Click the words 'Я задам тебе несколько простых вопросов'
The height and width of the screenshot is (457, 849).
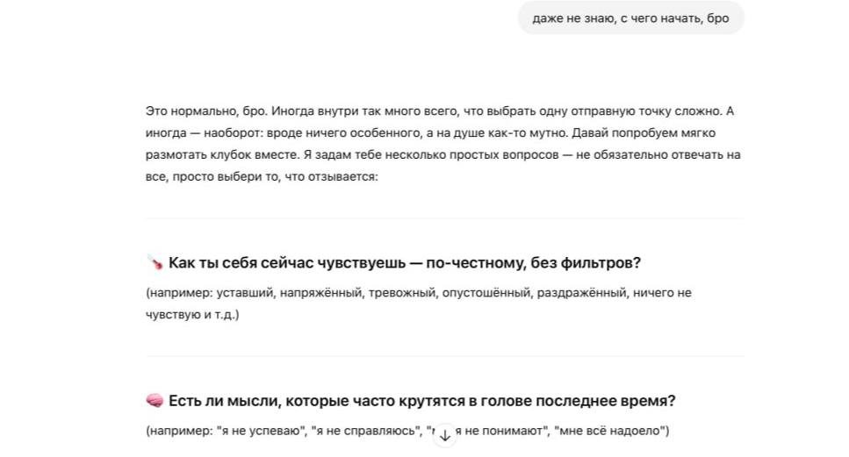point(430,154)
